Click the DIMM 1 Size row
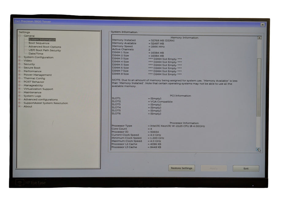The image size is (285, 214). (x=138, y=53)
